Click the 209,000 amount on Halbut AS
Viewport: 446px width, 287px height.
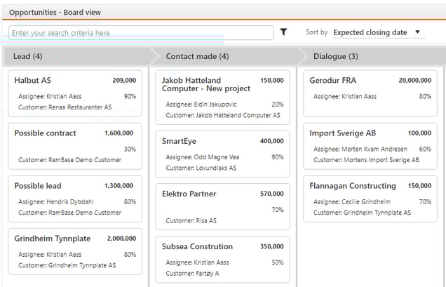(124, 80)
